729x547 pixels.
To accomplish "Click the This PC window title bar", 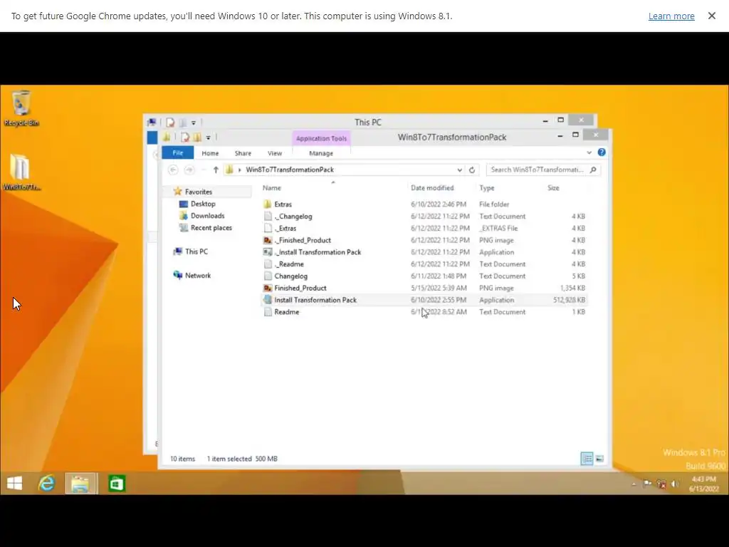I will (368, 122).
